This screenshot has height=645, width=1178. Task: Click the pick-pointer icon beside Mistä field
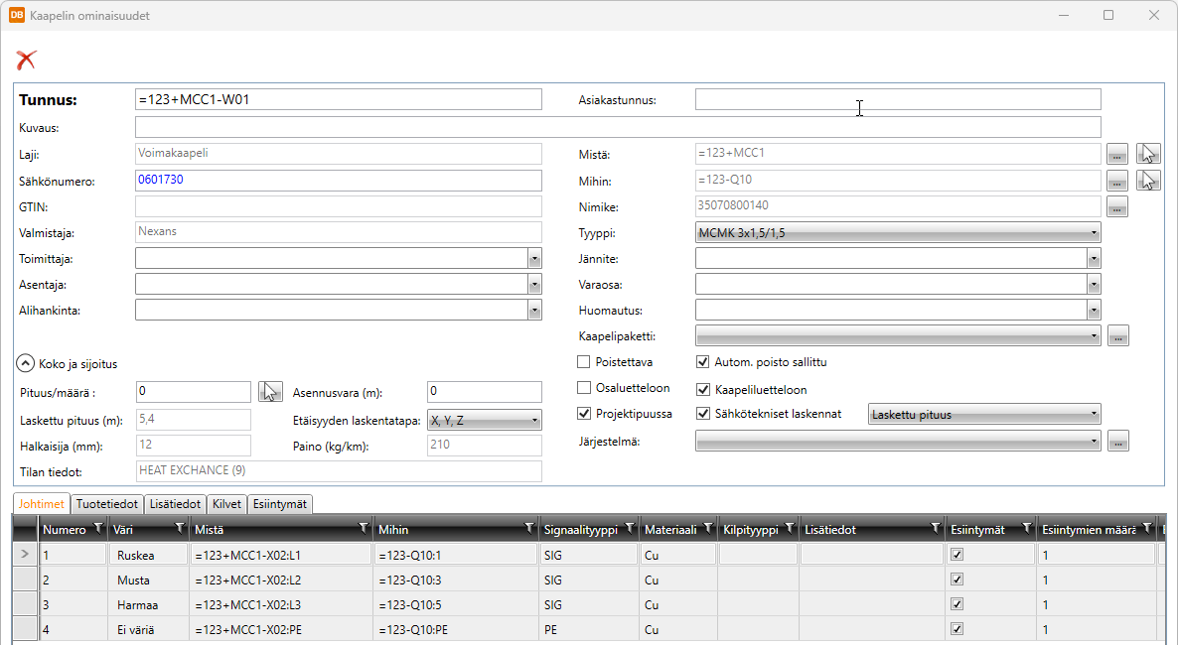point(1149,154)
